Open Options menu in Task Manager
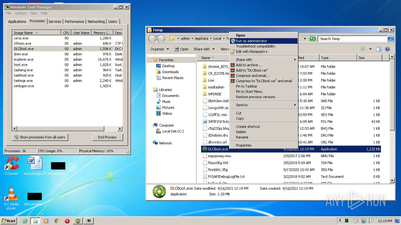Image resolution: width=401 pixels, height=225 pixels. tap(21, 13)
